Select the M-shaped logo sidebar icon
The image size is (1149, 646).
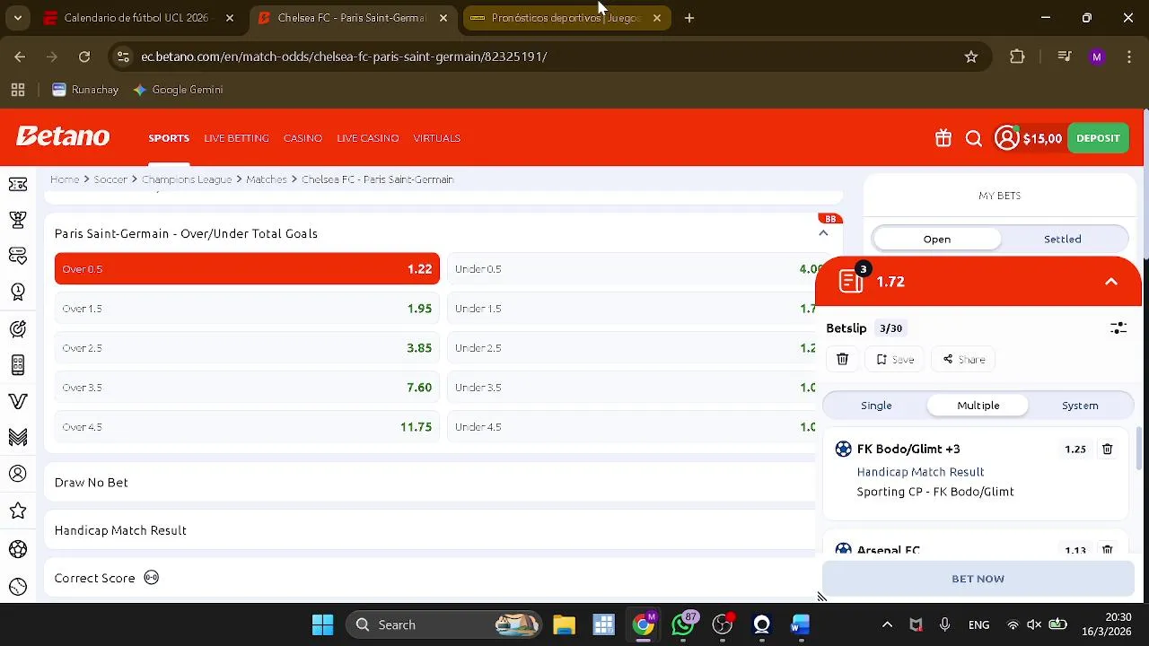(18, 437)
